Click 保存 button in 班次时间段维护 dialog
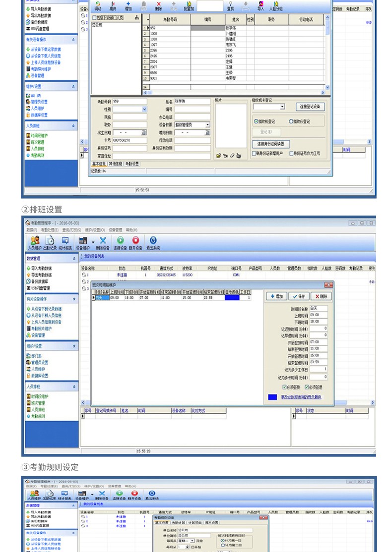This screenshot has height=552, width=392. (x=299, y=296)
